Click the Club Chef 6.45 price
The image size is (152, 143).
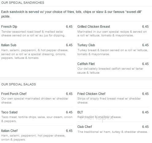coord(145,127)
